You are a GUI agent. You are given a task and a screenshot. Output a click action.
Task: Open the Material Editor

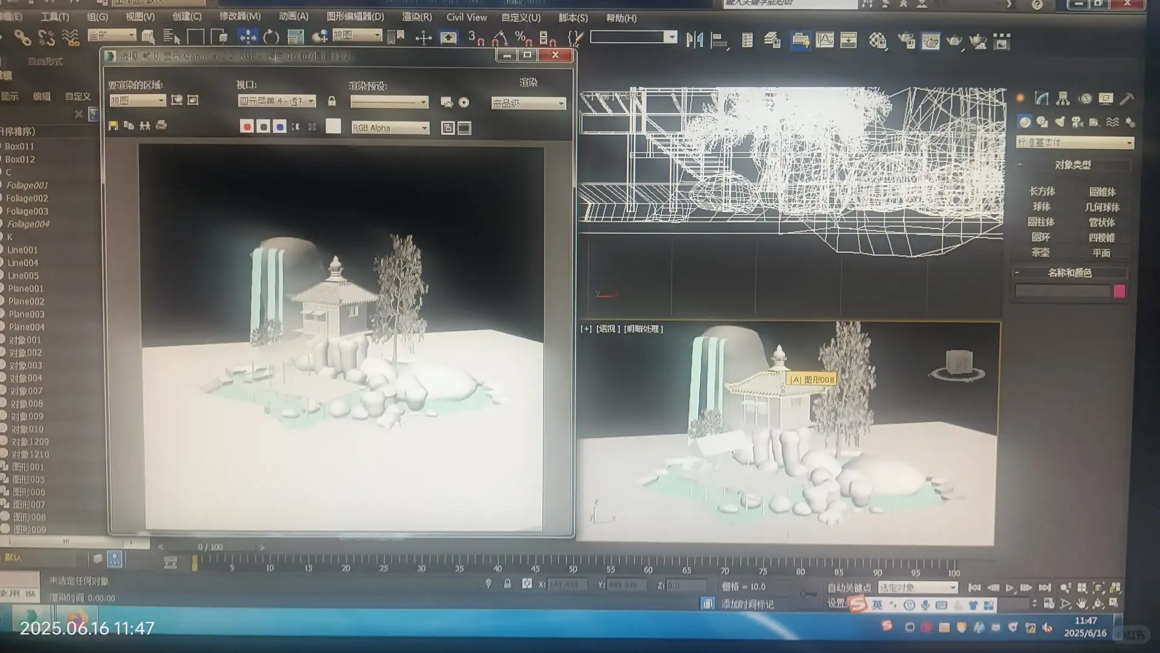(x=877, y=41)
